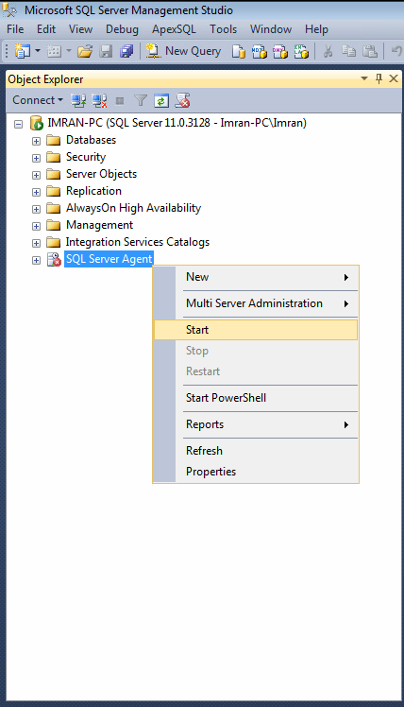Image resolution: width=404 pixels, height=707 pixels.
Task: Click the Database Engine Query icon
Action: (x=238, y=51)
